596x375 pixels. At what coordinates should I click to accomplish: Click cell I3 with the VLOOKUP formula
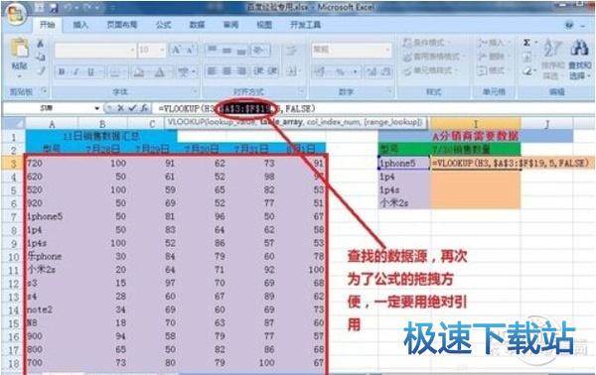[476, 164]
